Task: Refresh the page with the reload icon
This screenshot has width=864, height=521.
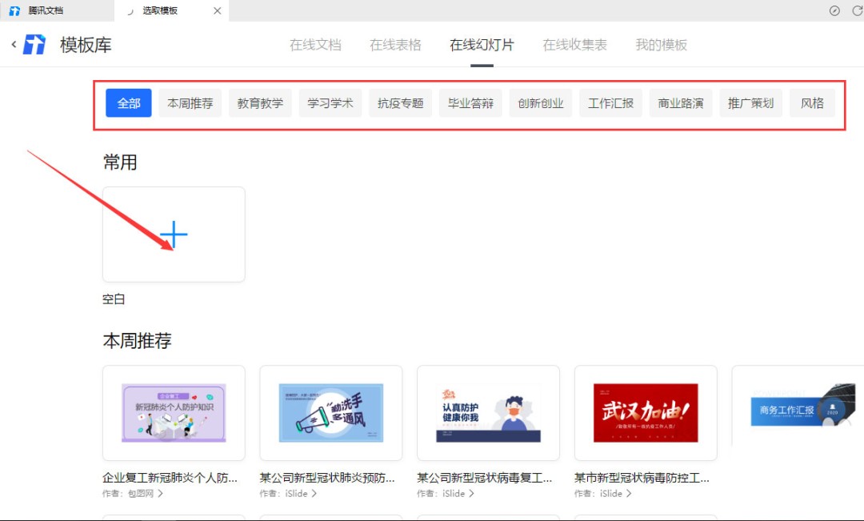Action: 858,10
